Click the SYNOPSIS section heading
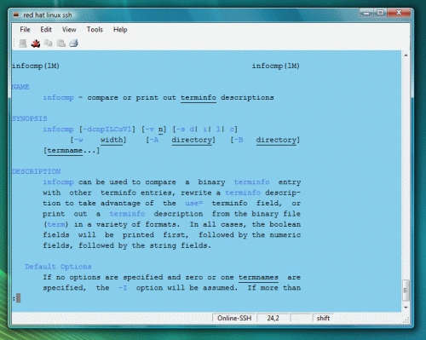 point(29,118)
